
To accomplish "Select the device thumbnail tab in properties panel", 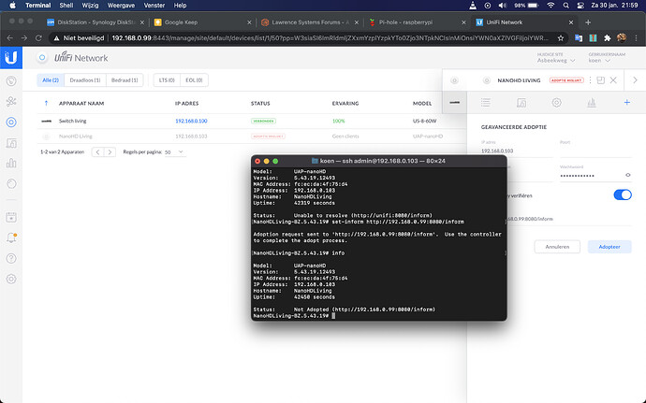I will pyautogui.click(x=454, y=103).
